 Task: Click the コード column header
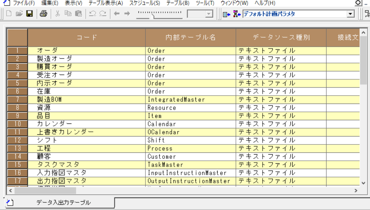[x=86, y=37]
